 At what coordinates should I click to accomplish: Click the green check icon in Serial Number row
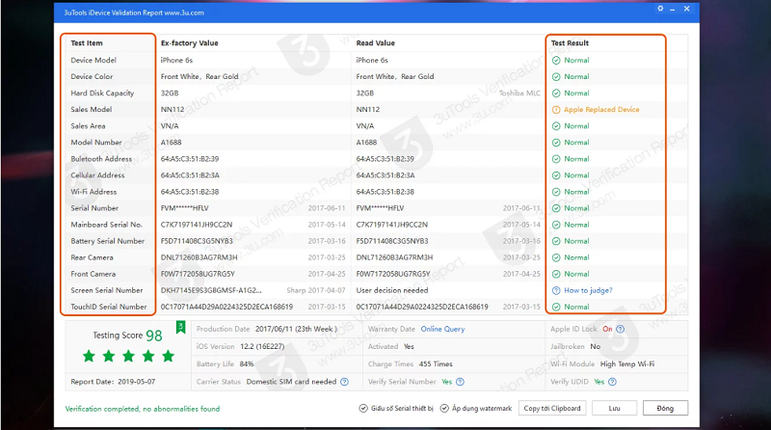tap(556, 208)
